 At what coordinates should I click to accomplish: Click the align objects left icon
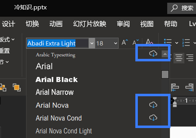[x=175, y=87]
